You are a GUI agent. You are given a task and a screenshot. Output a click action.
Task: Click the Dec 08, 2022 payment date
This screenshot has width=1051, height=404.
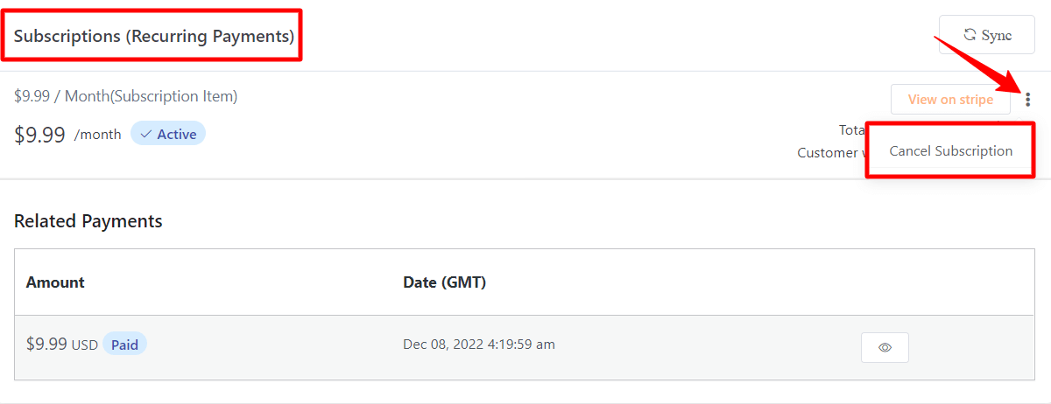479,345
